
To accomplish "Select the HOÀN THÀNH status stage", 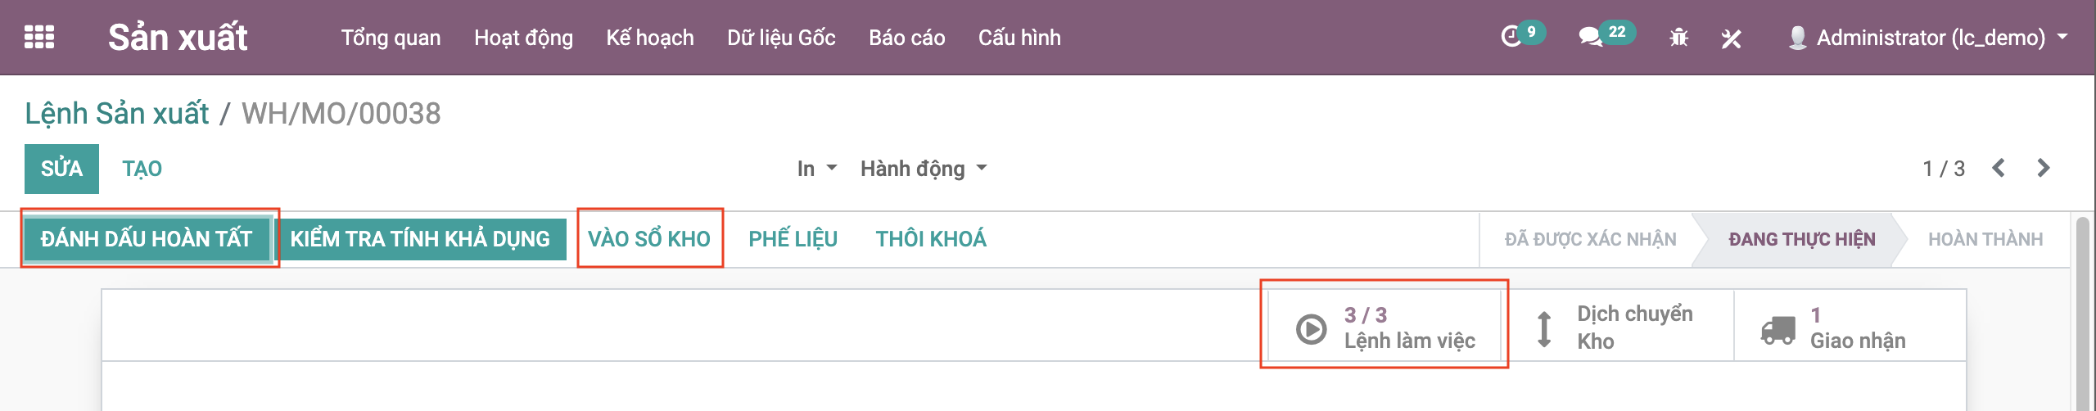I will click(1985, 239).
